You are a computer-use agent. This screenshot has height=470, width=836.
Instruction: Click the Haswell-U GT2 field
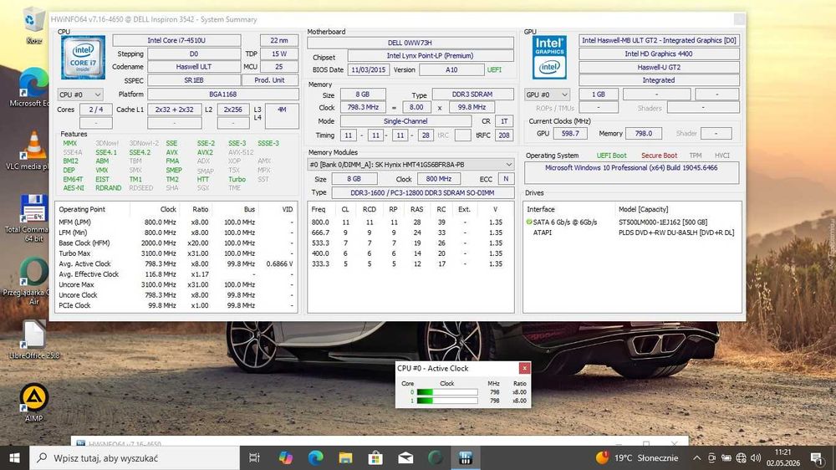[659, 67]
